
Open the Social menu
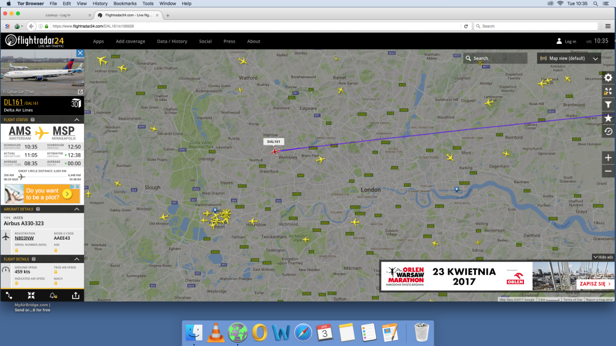pyautogui.click(x=205, y=41)
